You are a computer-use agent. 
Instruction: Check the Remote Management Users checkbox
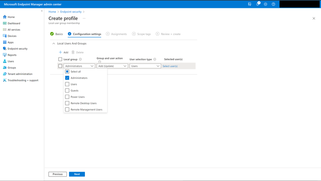pos(67,109)
